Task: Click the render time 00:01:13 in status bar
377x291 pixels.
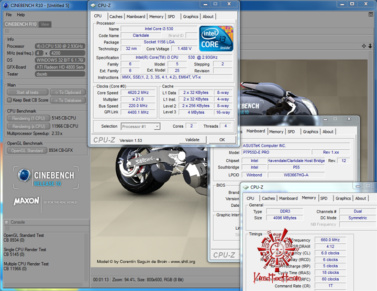Action: click(x=101, y=279)
